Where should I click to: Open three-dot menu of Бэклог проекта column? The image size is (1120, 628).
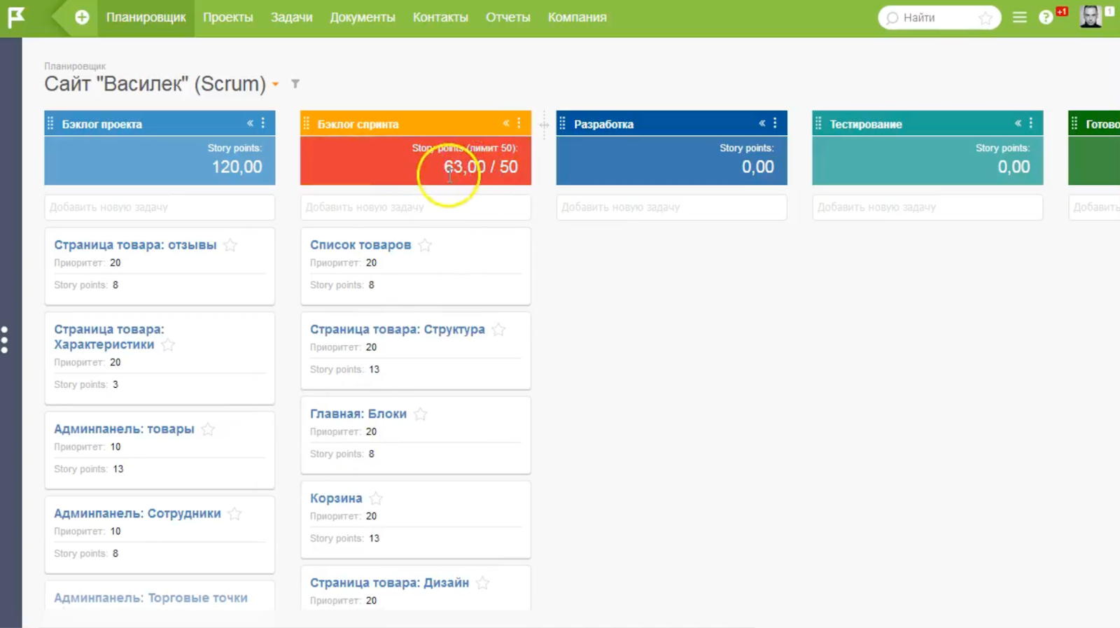[x=263, y=123]
